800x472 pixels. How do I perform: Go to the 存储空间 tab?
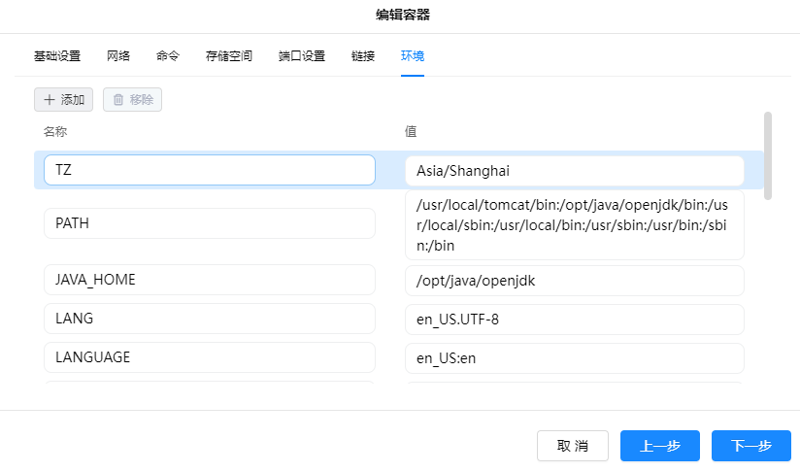pos(229,55)
